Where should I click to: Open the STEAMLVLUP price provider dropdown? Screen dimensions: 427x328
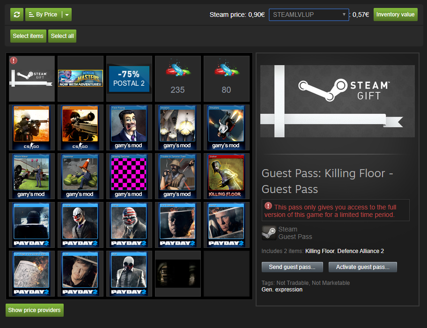pos(309,15)
